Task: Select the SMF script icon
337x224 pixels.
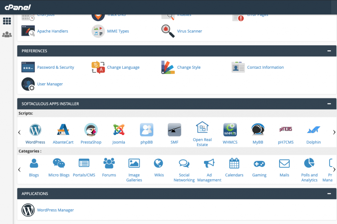Action: (x=174, y=130)
